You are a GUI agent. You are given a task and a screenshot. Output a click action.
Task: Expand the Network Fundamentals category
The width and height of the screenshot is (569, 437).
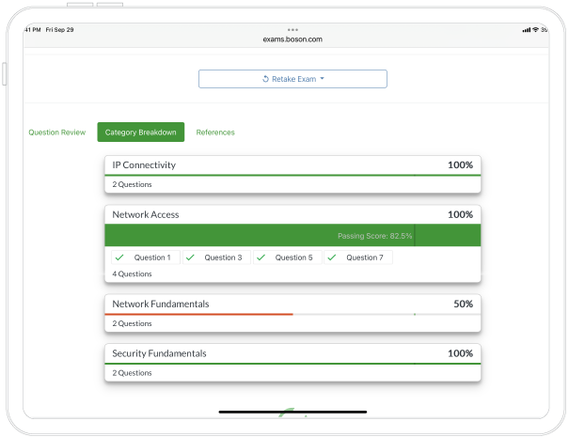tap(292, 304)
